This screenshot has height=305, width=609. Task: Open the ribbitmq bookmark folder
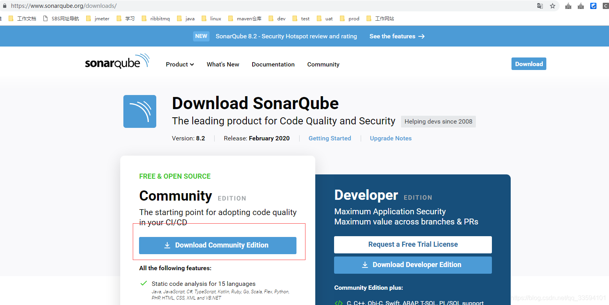click(x=156, y=18)
